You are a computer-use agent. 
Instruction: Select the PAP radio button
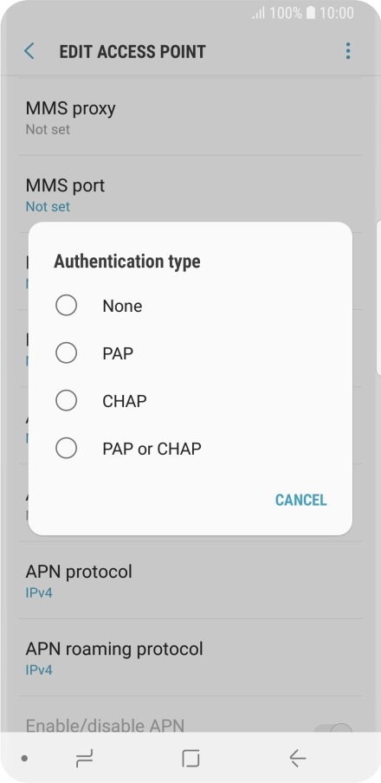66,353
